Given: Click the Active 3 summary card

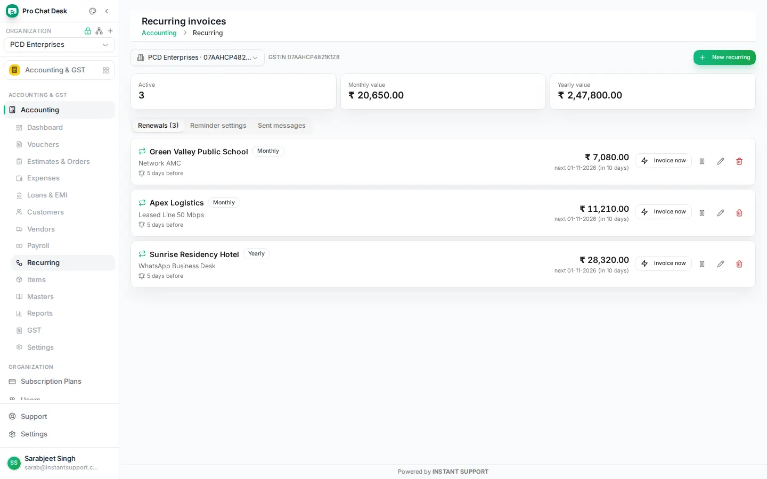Looking at the screenshot, I should (x=233, y=92).
